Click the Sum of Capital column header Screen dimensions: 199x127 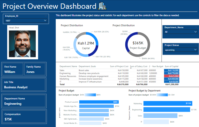point(172,66)
